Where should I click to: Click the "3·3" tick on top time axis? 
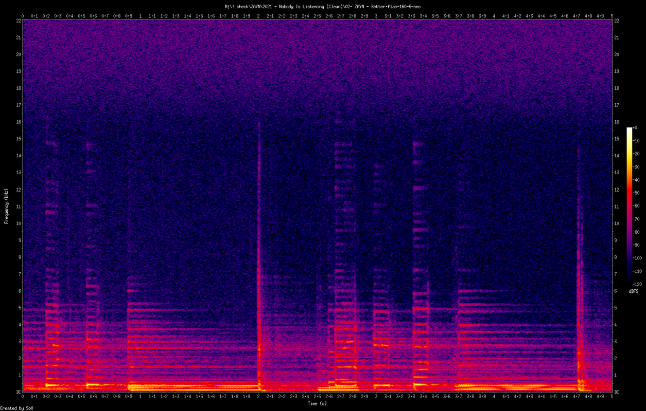pyautogui.click(x=412, y=16)
